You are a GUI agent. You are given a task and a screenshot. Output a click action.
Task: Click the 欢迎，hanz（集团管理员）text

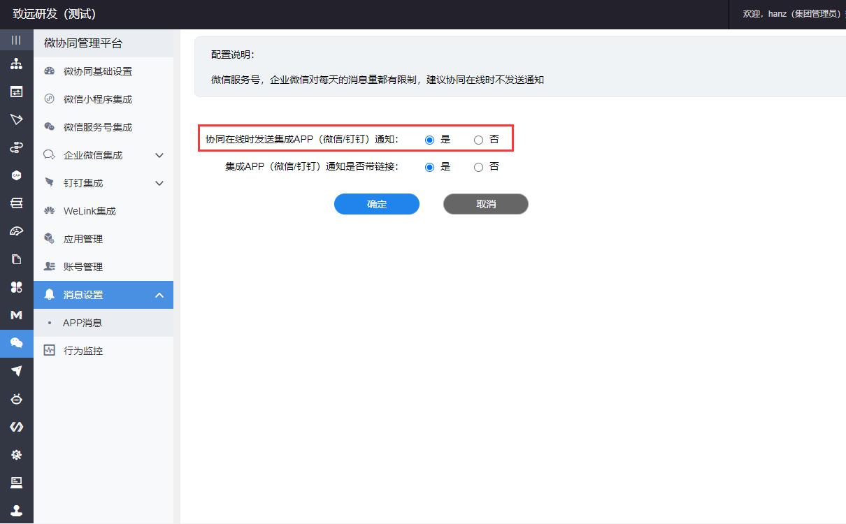[794, 14]
